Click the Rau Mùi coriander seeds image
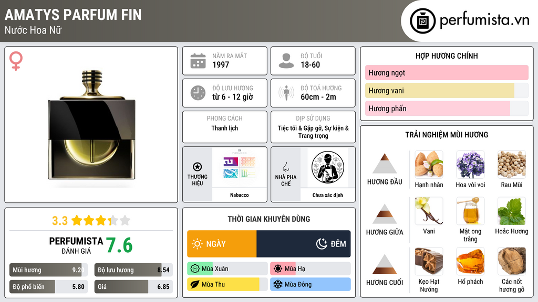This screenshot has width=538, height=302. [x=512, y=165]
